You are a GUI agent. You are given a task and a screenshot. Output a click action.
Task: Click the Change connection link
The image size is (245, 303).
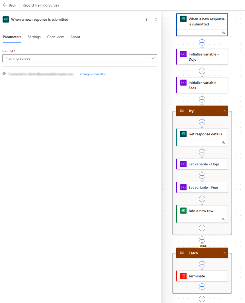pyautogui.click(x=93, y=74)
